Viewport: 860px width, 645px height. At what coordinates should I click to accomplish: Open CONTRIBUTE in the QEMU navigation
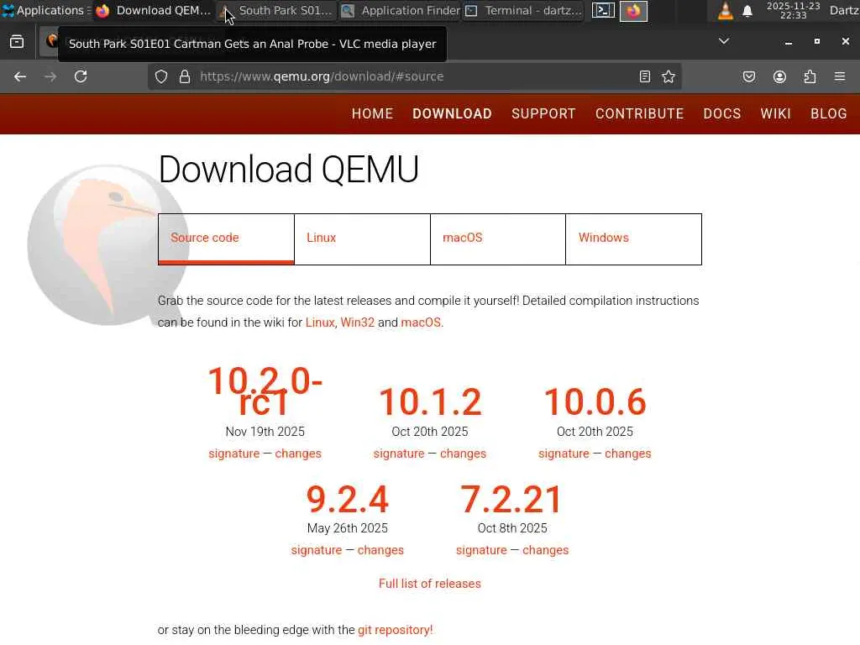639,113
